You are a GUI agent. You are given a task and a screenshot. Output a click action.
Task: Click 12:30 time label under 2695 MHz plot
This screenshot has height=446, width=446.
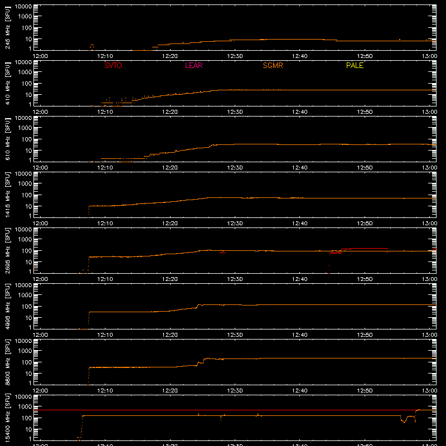point(235,279)
